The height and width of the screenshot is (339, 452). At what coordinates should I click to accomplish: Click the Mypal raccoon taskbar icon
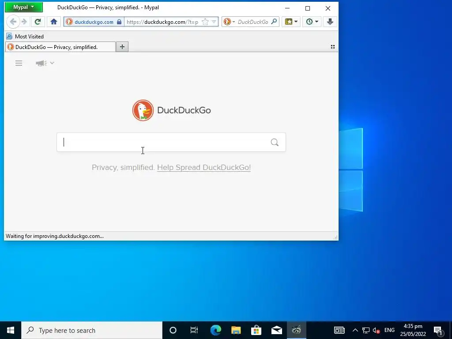click(296, 330)
